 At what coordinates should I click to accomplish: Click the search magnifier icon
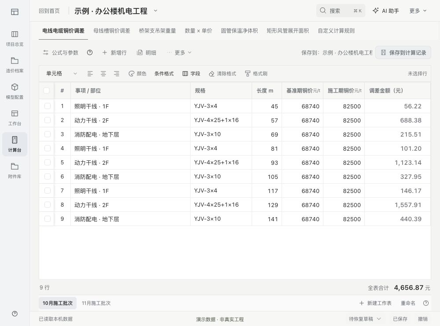point(323,11)
